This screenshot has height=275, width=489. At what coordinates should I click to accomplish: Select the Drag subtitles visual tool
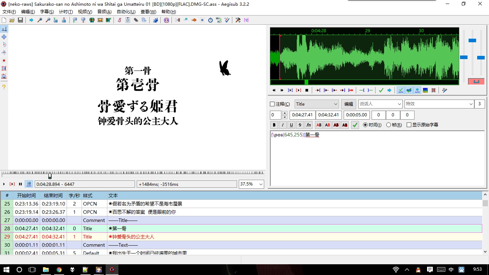pos(4,37)
